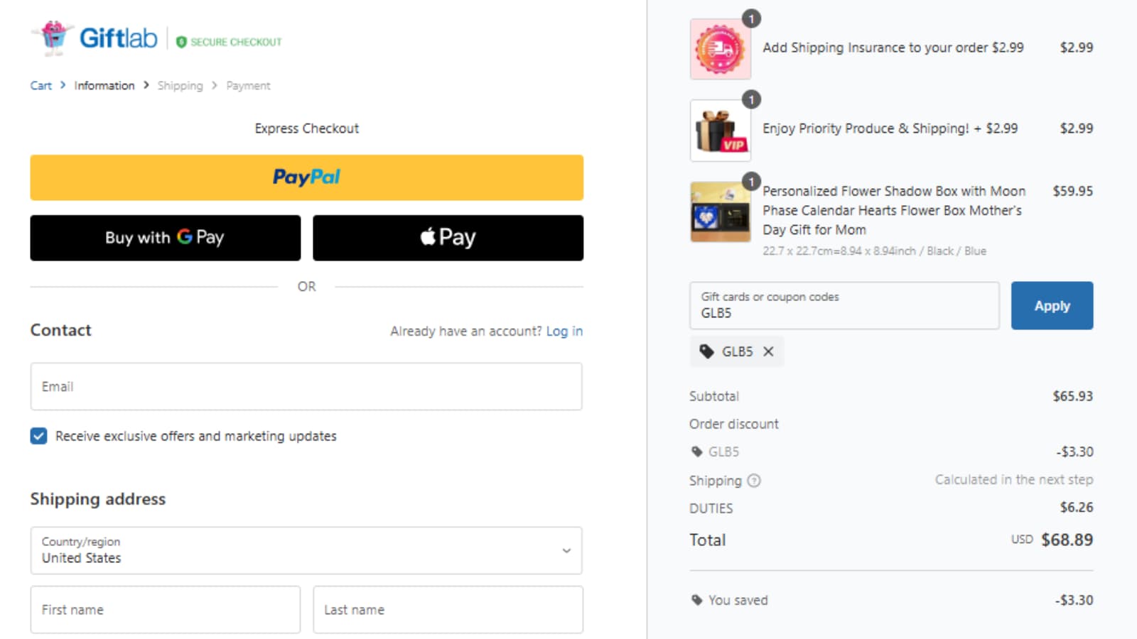This screenshot has height=639, width=1137.
Task: Select the Information breadcrumb step
Action: tap(104, 85)
